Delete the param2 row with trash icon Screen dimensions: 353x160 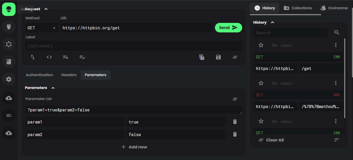click(235, 134)
